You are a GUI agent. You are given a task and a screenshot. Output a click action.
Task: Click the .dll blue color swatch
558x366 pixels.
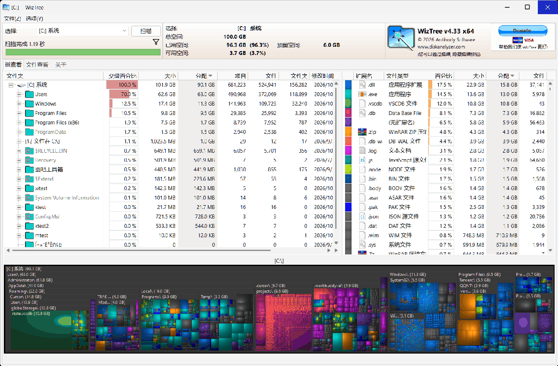tap(348, 85)
